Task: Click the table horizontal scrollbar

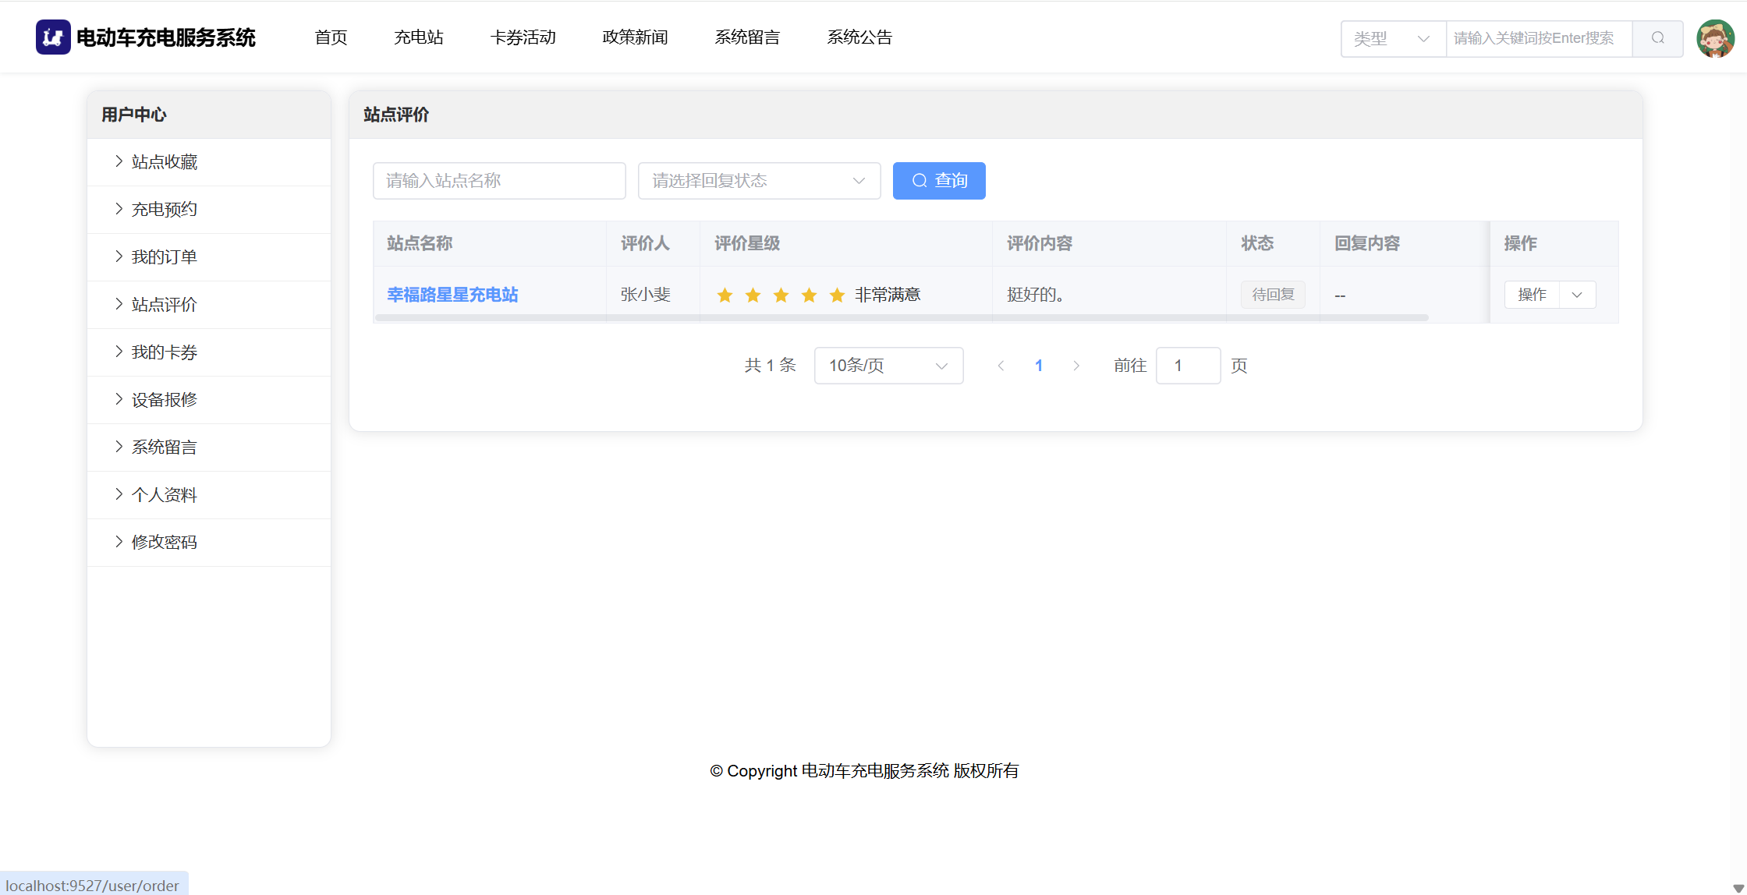Action: [901, 318]
